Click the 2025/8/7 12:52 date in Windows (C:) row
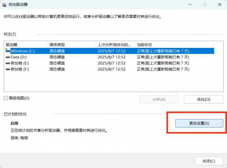 (111, 51)
